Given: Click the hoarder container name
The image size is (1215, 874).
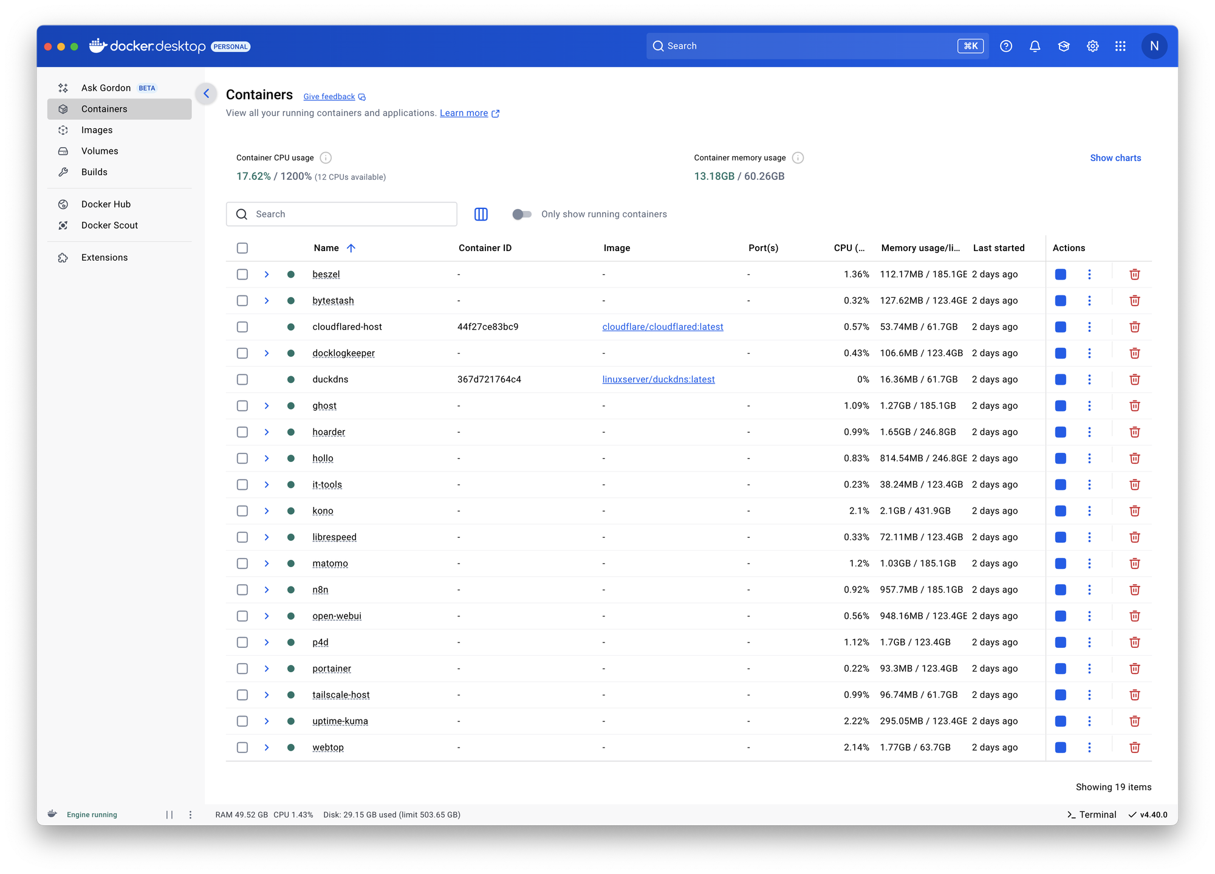Looking at the screenshot, I should [x=329, y=432].
